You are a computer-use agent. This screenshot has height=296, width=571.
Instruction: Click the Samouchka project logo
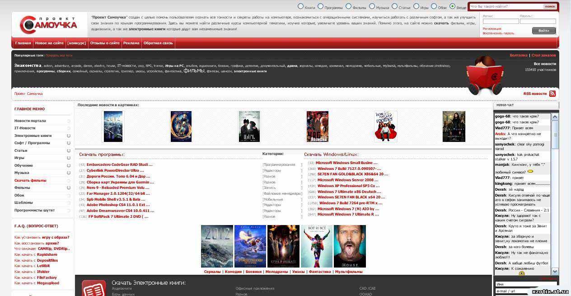click(48, 24)
